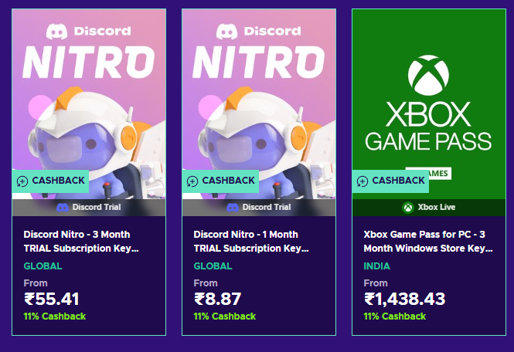This screenshot has height=352, width=514.
Task: Click the Cashback plus icon on 3 Month Nitro card
Action: [x=22, y=181]
